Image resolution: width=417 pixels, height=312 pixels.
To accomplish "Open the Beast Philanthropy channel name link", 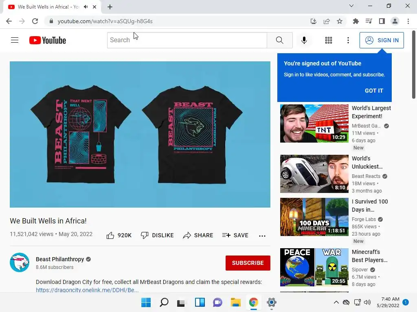I will (x=60, y=259).
